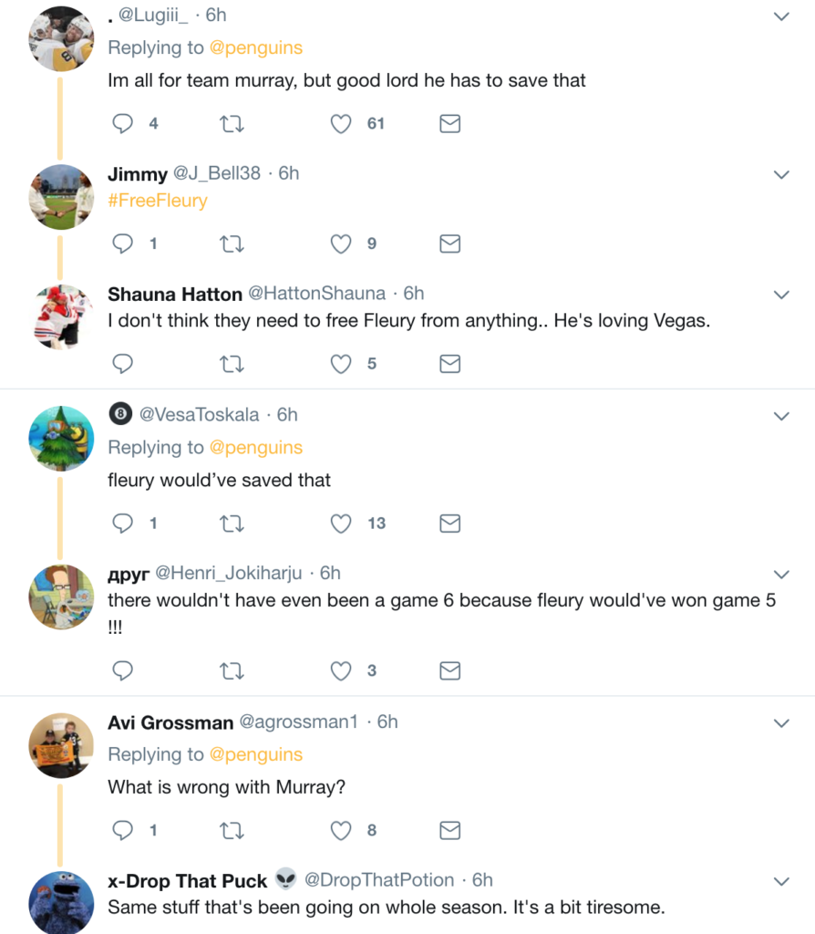Open @penguins mention in Avi Grossman's reply

tap(255, 754)
